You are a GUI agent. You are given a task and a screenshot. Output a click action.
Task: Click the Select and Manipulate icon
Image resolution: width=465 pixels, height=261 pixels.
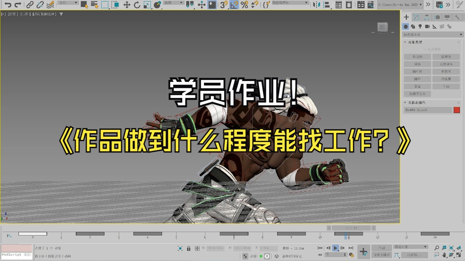(202, 5)
